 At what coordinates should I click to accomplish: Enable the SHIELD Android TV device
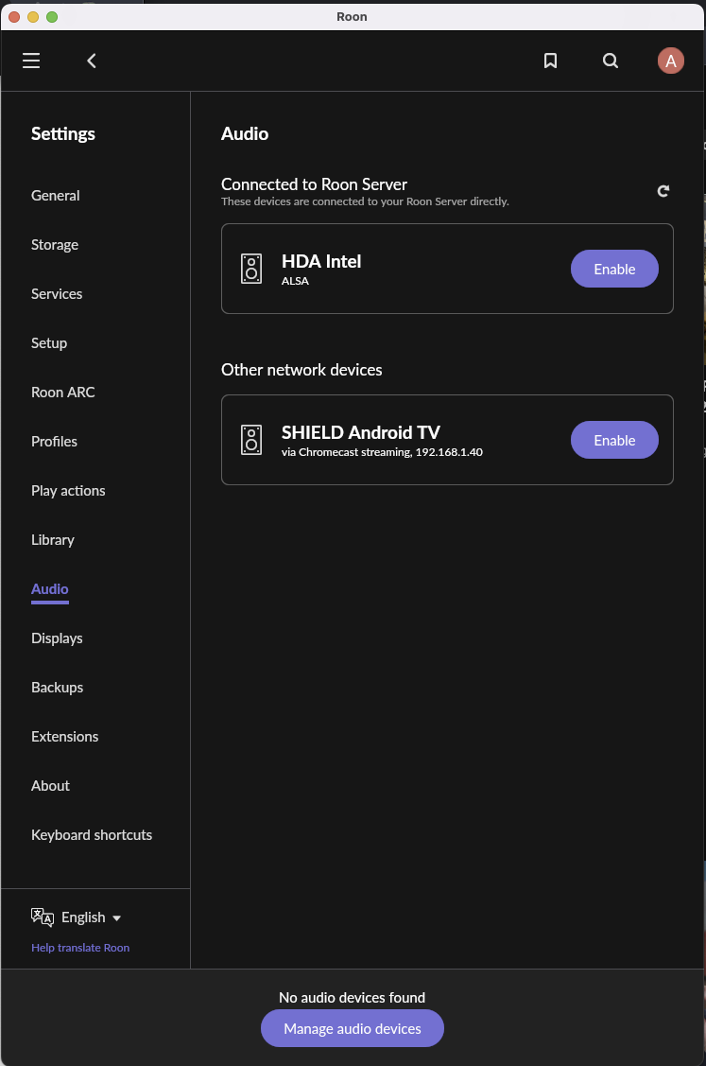614,440
